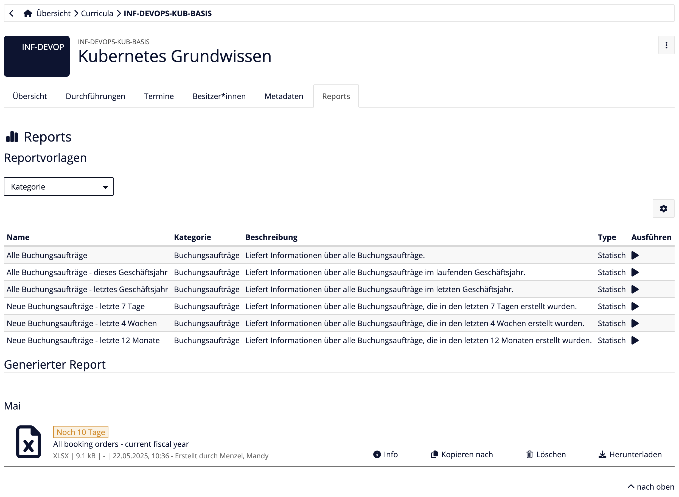Open the Kategorie dropdown

tap(58, 187)
